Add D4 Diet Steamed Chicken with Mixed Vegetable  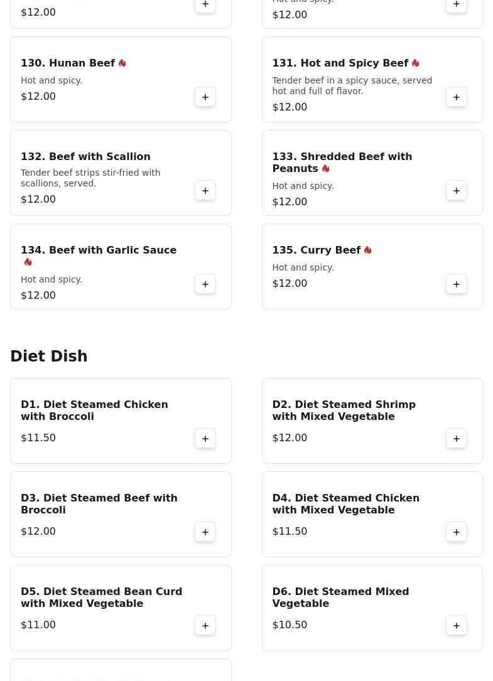click(x=457, y=532)
